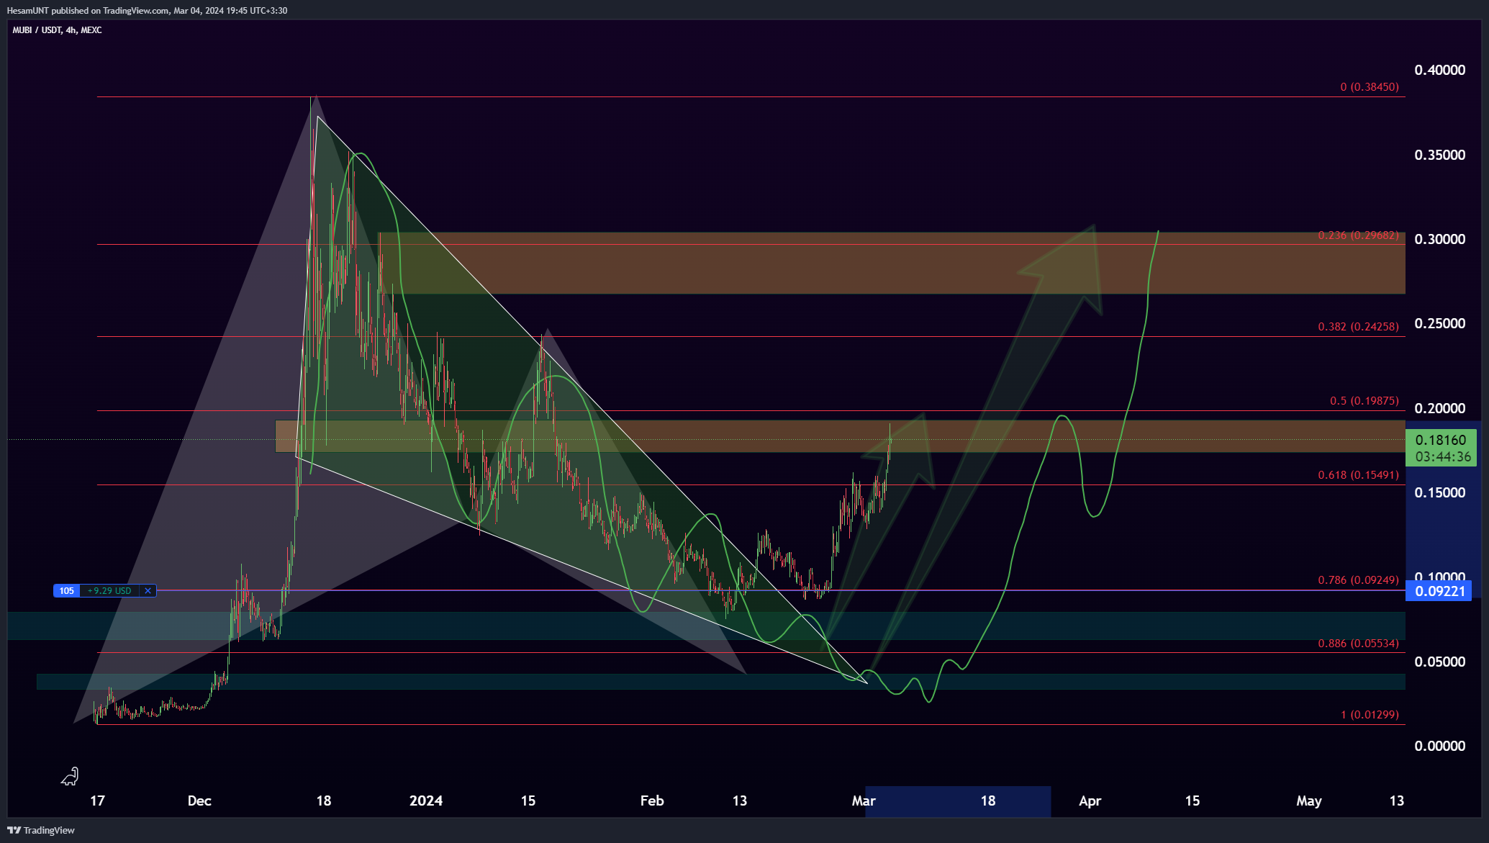Screen dimensions: 1489x843
Task: Click the HesamUNT published header text
Action: coord(147,11)
